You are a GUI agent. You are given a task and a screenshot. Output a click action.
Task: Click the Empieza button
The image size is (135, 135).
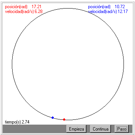76,129
